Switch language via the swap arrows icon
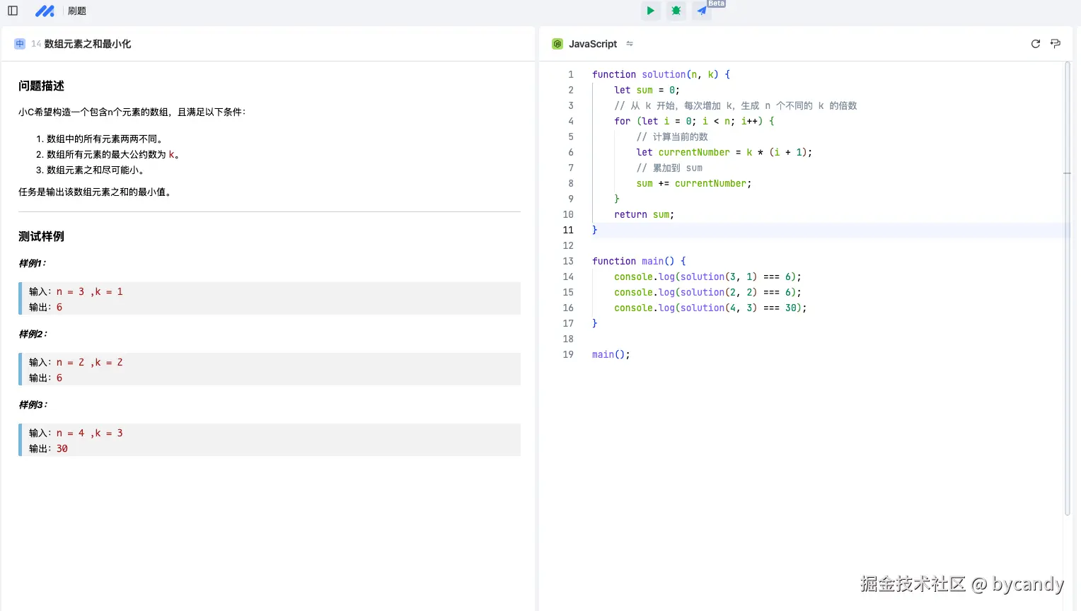The height and width of the screenshot is (611, 1081). (x=630, y=44)
